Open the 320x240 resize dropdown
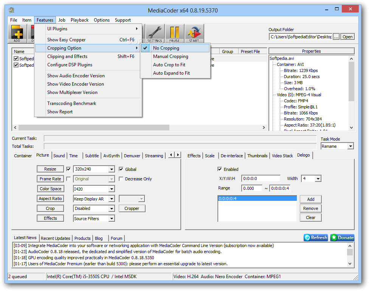This screenshot has height=291, width=369. pos(112,169)
